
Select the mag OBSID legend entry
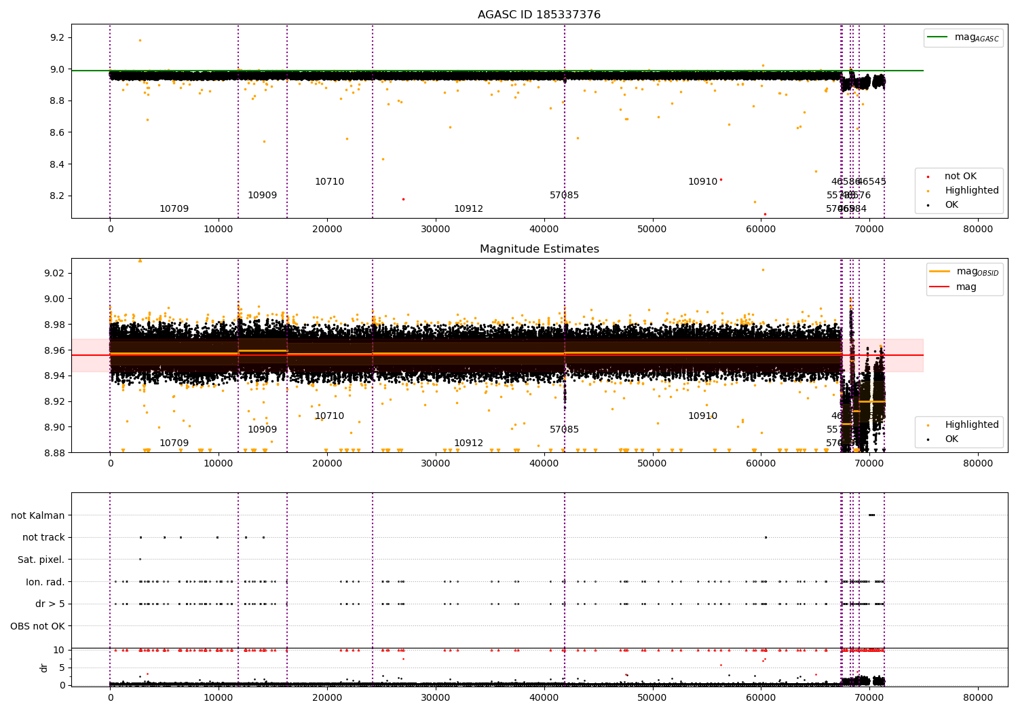coord(964,272)
